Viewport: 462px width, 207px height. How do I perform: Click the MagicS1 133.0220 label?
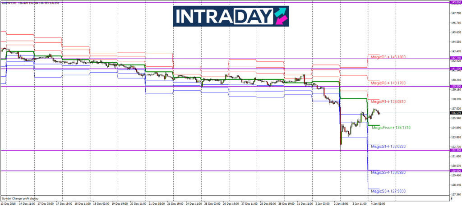coord(388,147)
